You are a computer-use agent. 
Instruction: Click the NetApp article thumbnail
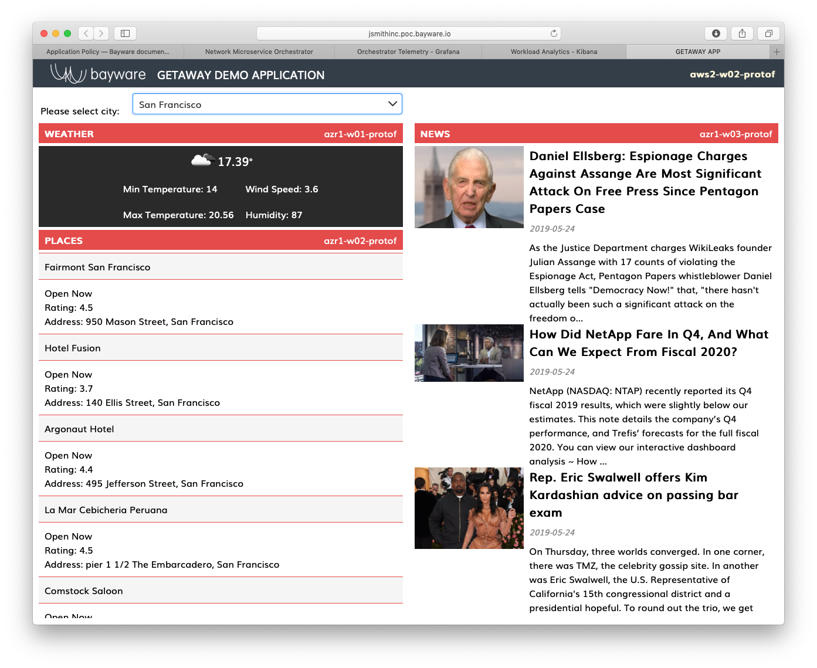point(469,353)
